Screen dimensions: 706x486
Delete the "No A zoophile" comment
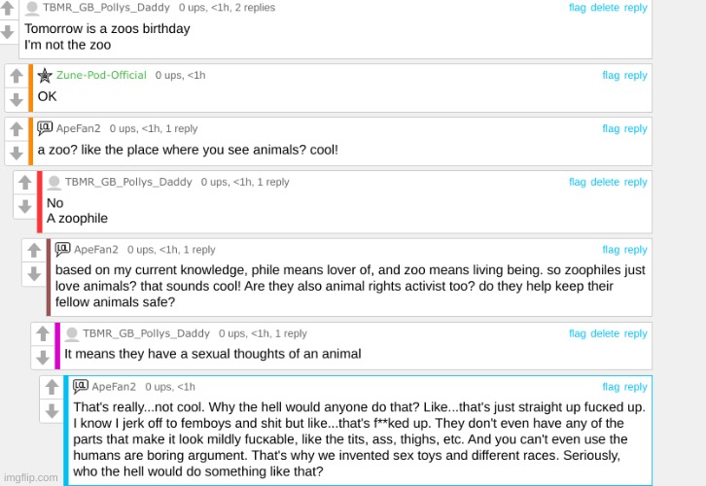[x=605, y=182]
